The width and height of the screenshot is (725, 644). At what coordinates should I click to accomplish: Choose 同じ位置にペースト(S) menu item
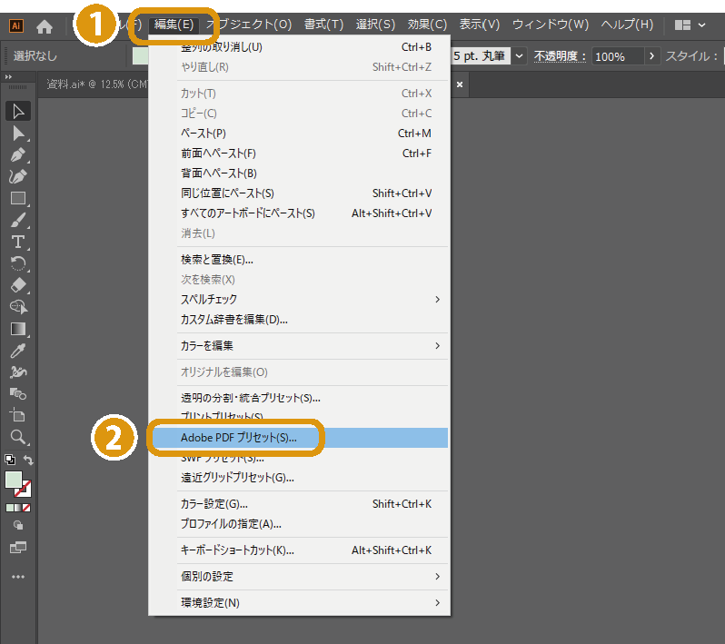coord(300,193)
